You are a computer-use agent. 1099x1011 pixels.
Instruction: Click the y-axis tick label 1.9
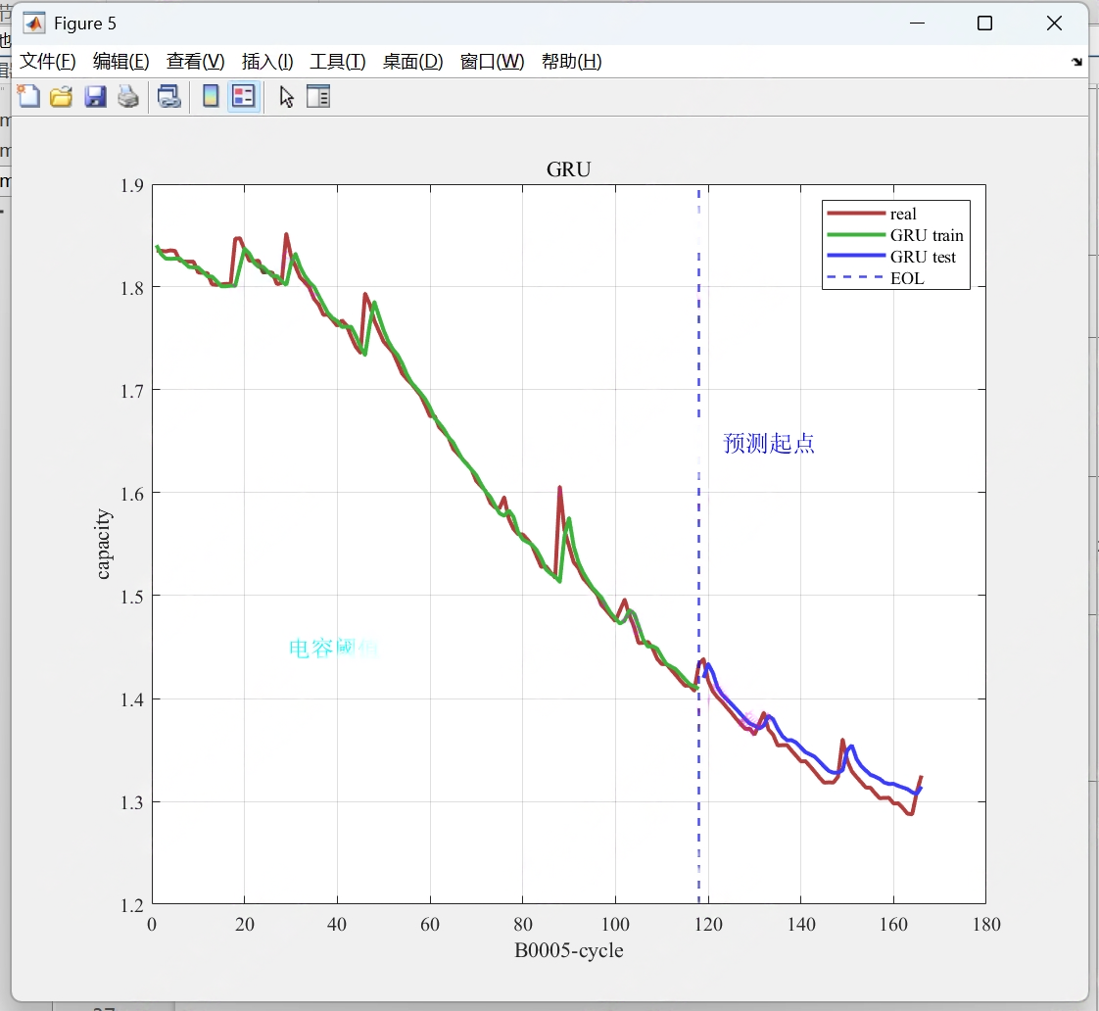tap(132, 185)
